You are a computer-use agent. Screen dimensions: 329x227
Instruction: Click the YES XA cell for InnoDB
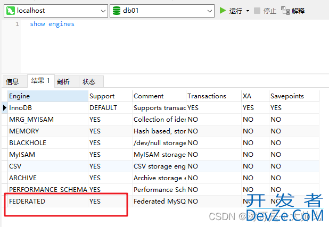pos(255,108)
